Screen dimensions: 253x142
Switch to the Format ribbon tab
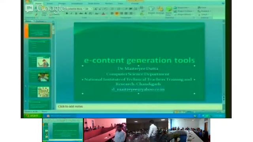coord(135,3)
